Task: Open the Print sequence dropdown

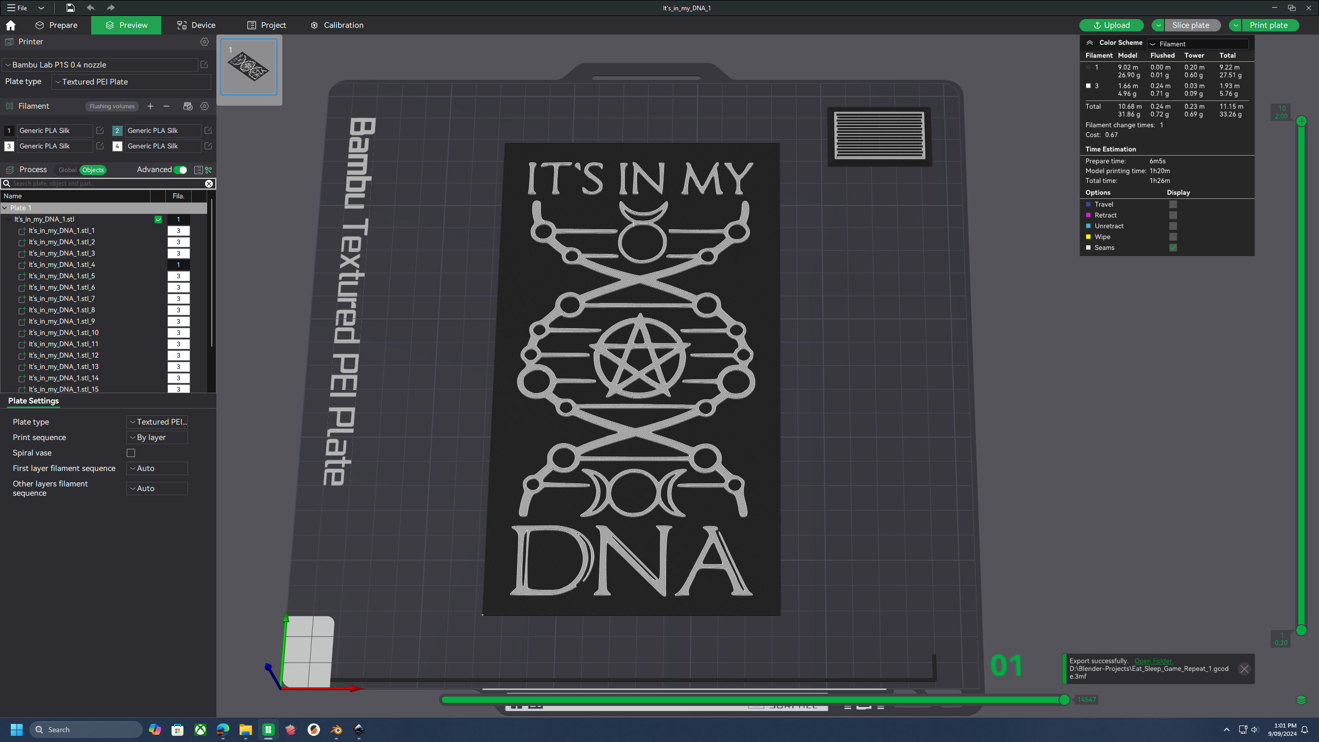Action: click(x=157, y=437)
